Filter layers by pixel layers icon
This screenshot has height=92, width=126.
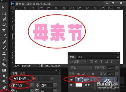coord(91,62)
